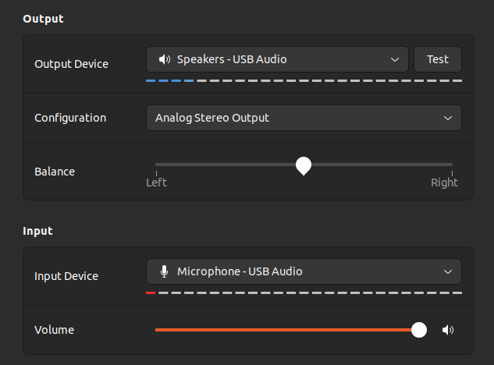Screen dimensions: 494x365
Task: Click the input Volume slider handle
Action: coord(419,330)
